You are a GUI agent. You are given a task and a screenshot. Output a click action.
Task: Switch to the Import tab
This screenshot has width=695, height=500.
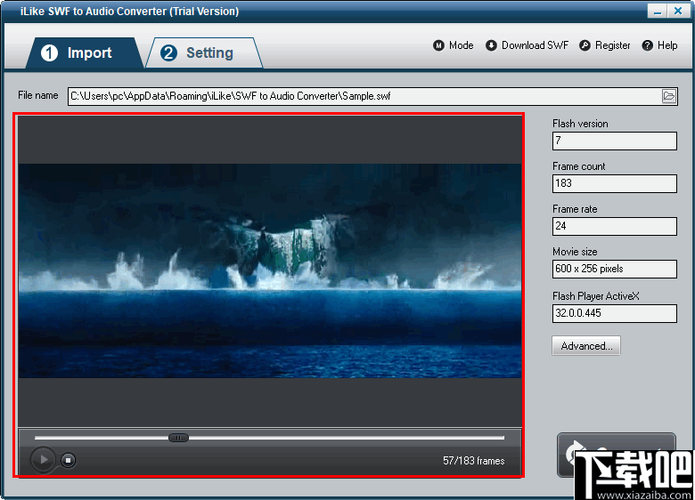[x=85, y=52]
